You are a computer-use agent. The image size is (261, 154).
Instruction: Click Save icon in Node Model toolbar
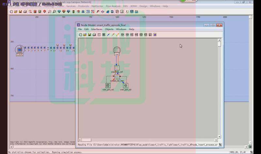coord(89,35)
